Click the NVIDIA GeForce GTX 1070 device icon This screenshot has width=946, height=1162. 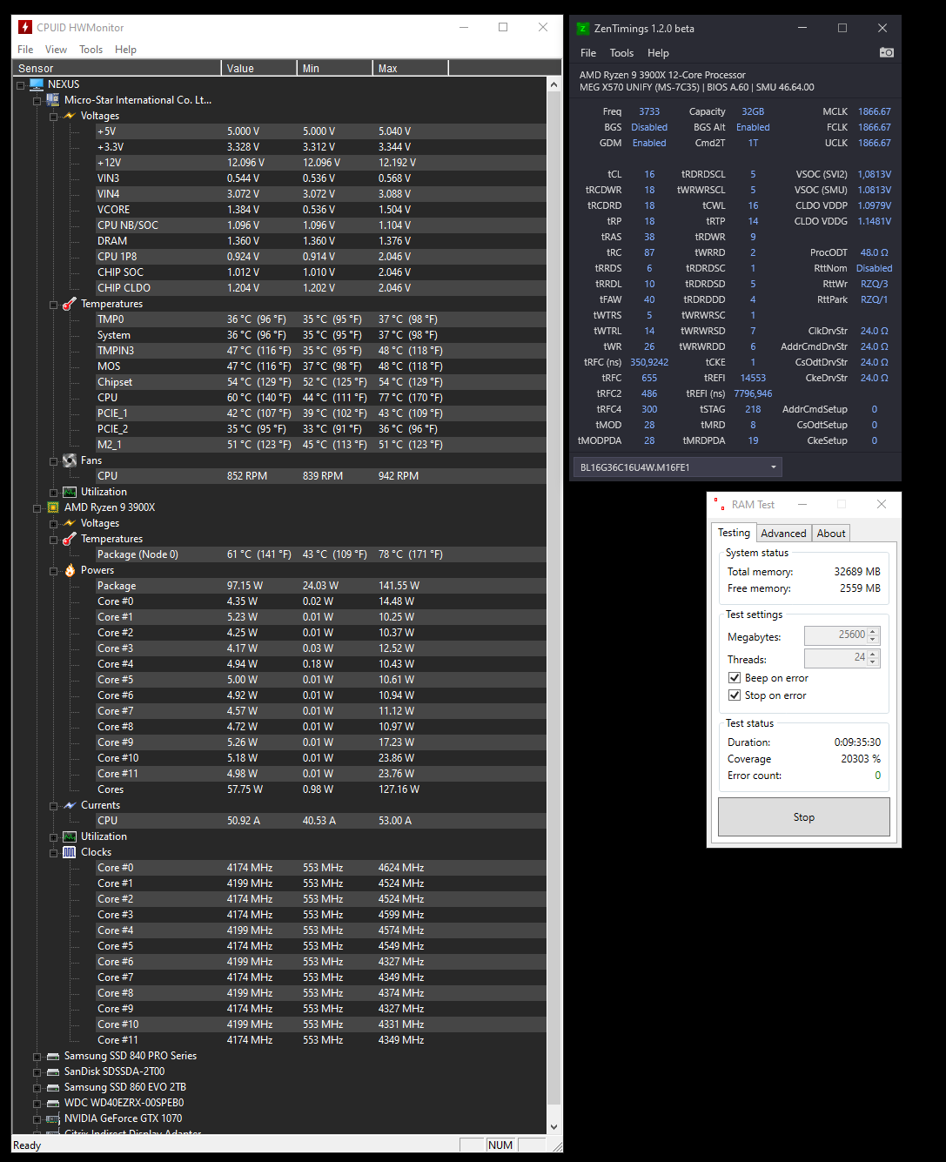pos(53,1118)
